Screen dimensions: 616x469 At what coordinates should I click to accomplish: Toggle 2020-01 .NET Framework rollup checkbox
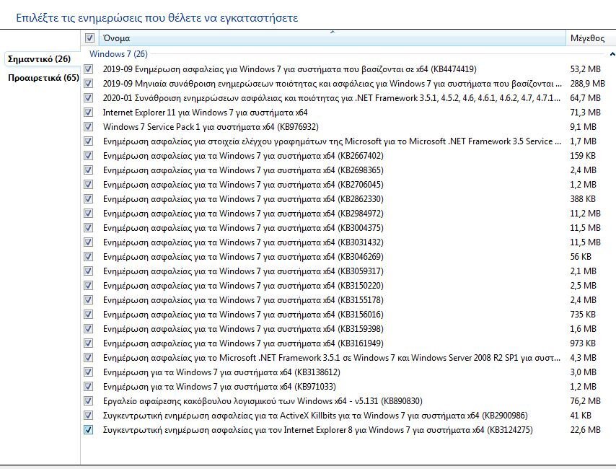(x=89, y=98)
